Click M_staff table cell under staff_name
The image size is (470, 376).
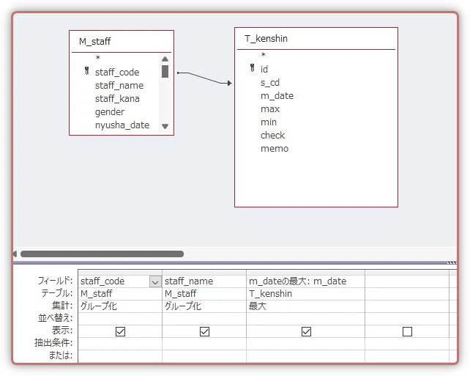tap(204, 293)
